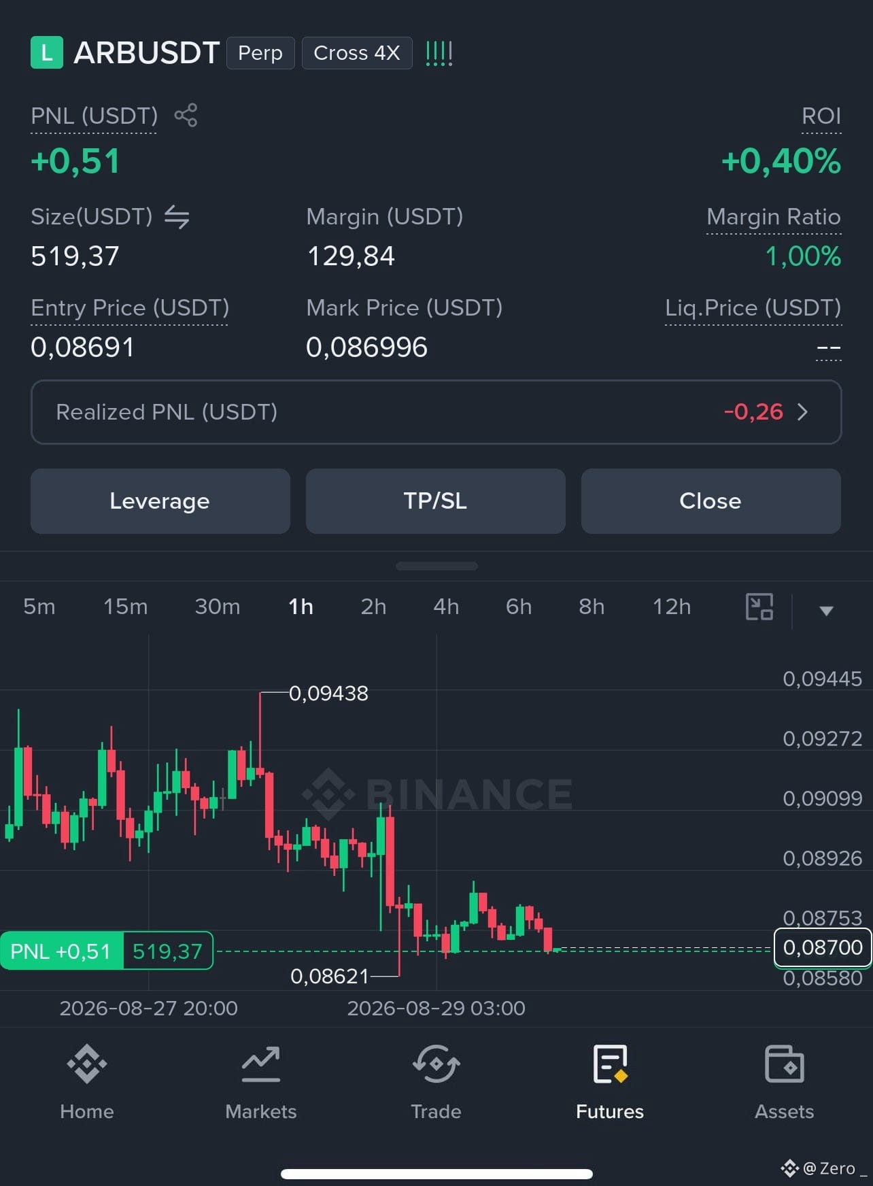Tap the Realized PNL value -0,26
This screenshot has width=873, height=1186.
[753, 411]
